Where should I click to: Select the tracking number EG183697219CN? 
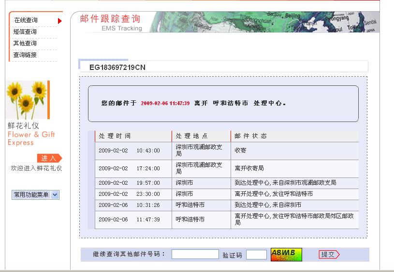[117, 68]
